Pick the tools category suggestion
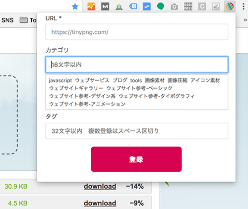248x209 pixels. pos(136,81)
